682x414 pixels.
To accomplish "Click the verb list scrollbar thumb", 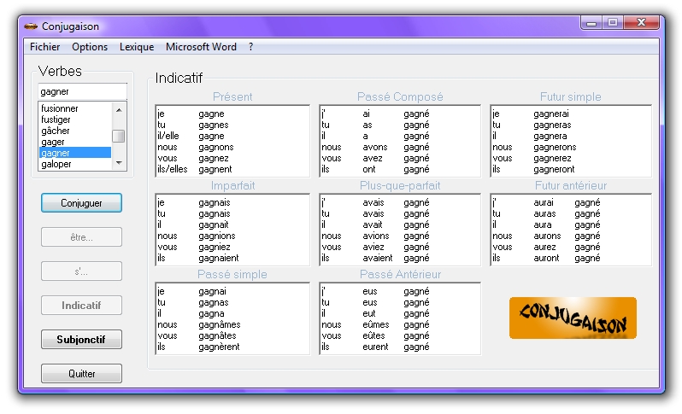I will (119, 136).
